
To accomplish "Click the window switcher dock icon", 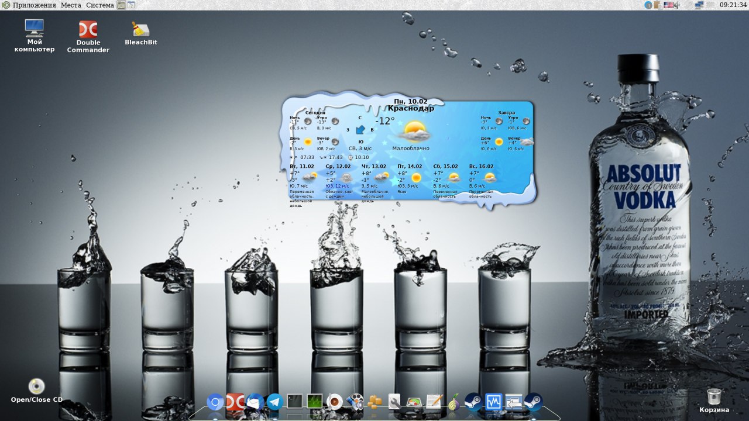I will [x=514, y=402].
